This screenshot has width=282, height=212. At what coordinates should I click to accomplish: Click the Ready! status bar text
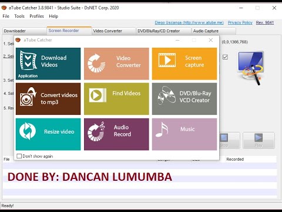pos(8,206)
